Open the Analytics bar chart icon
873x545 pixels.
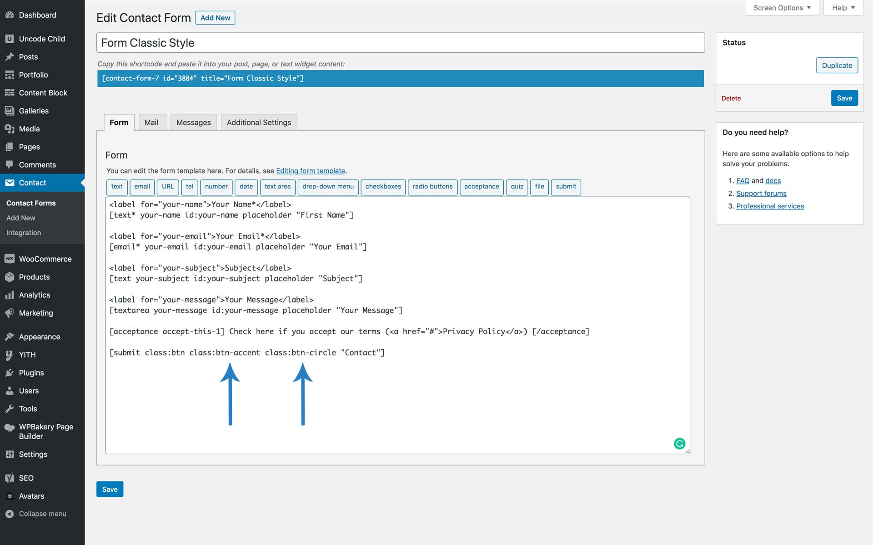coord(10,295)
